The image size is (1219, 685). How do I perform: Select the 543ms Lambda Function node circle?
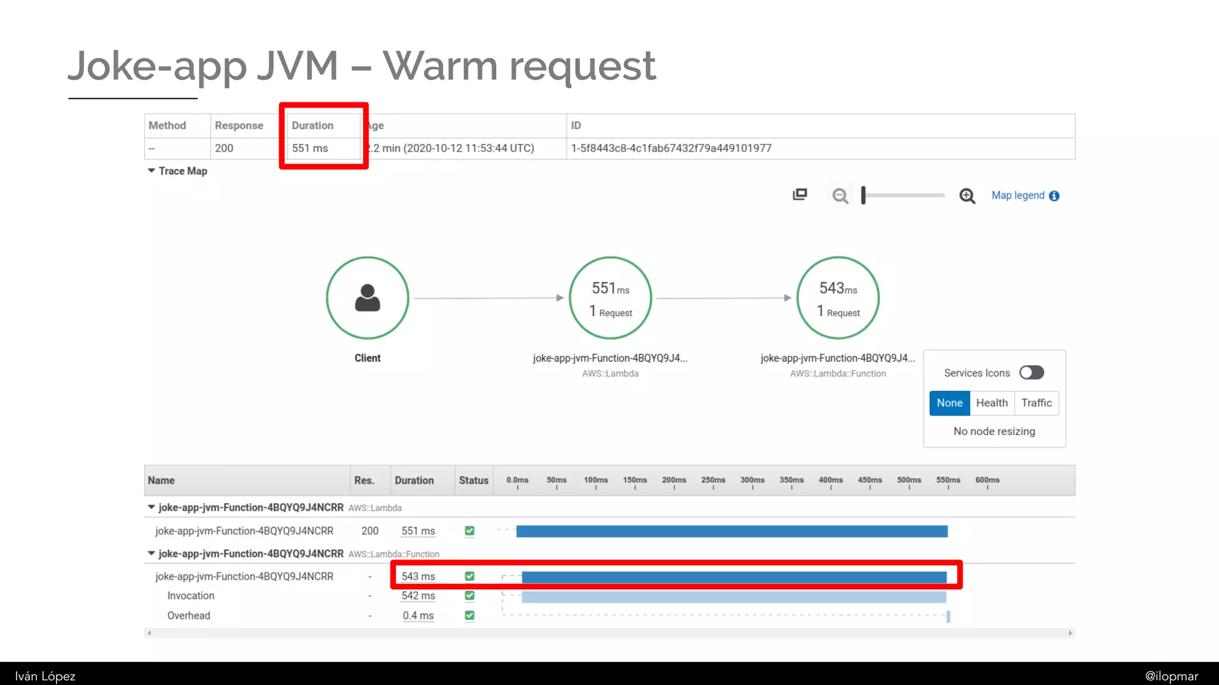click(838, 298)
